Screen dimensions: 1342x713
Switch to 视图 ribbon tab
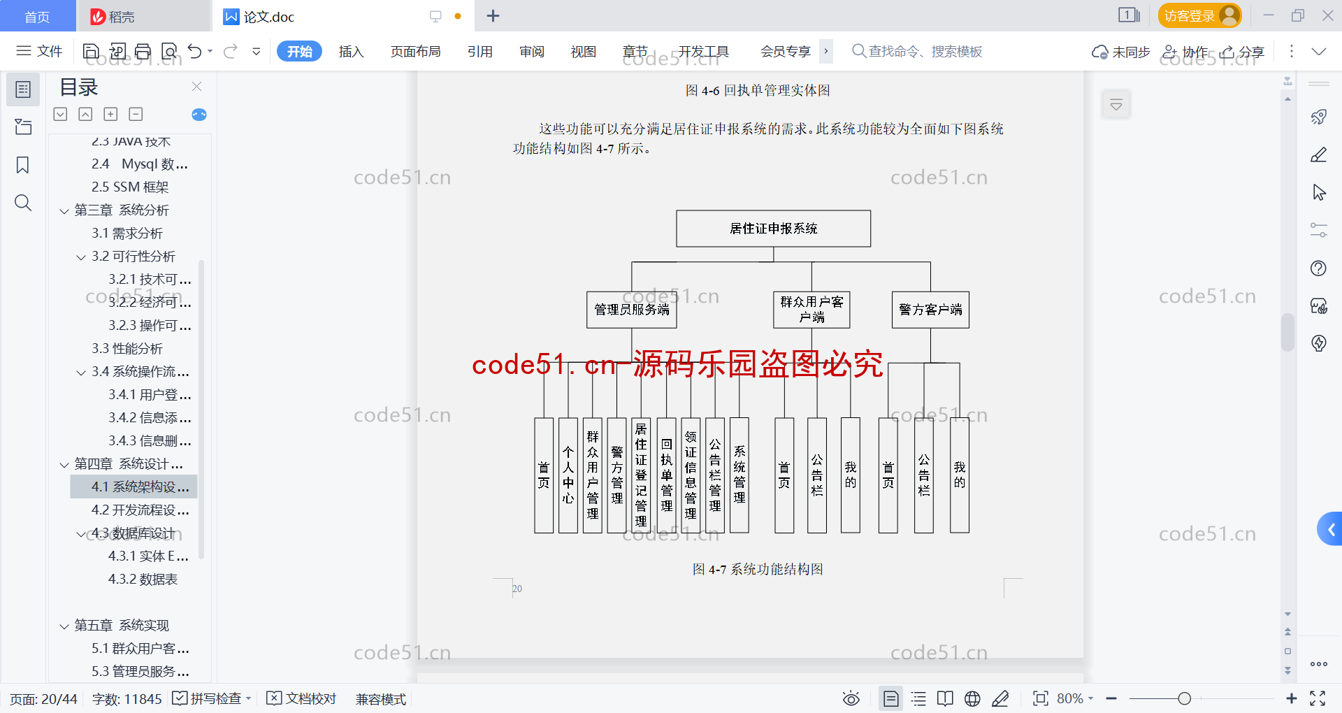point(584,52)
